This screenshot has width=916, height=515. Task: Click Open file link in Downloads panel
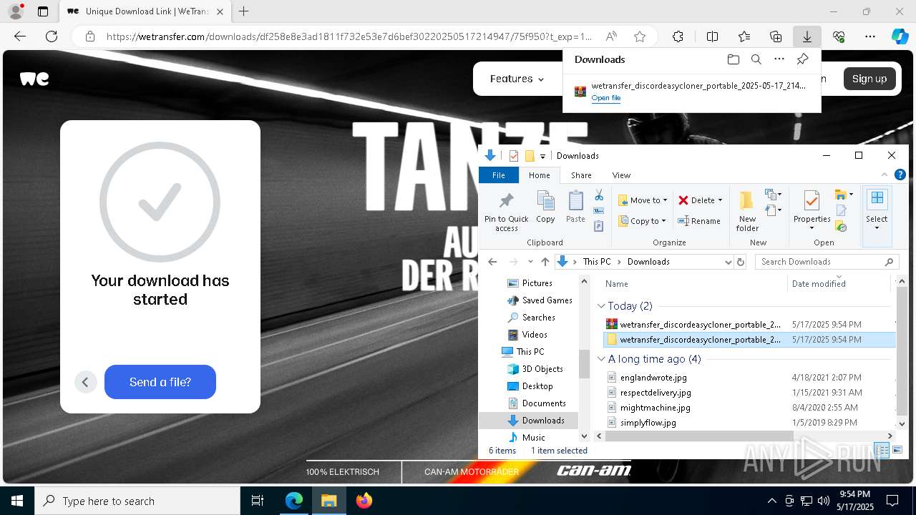coord(606,98)
